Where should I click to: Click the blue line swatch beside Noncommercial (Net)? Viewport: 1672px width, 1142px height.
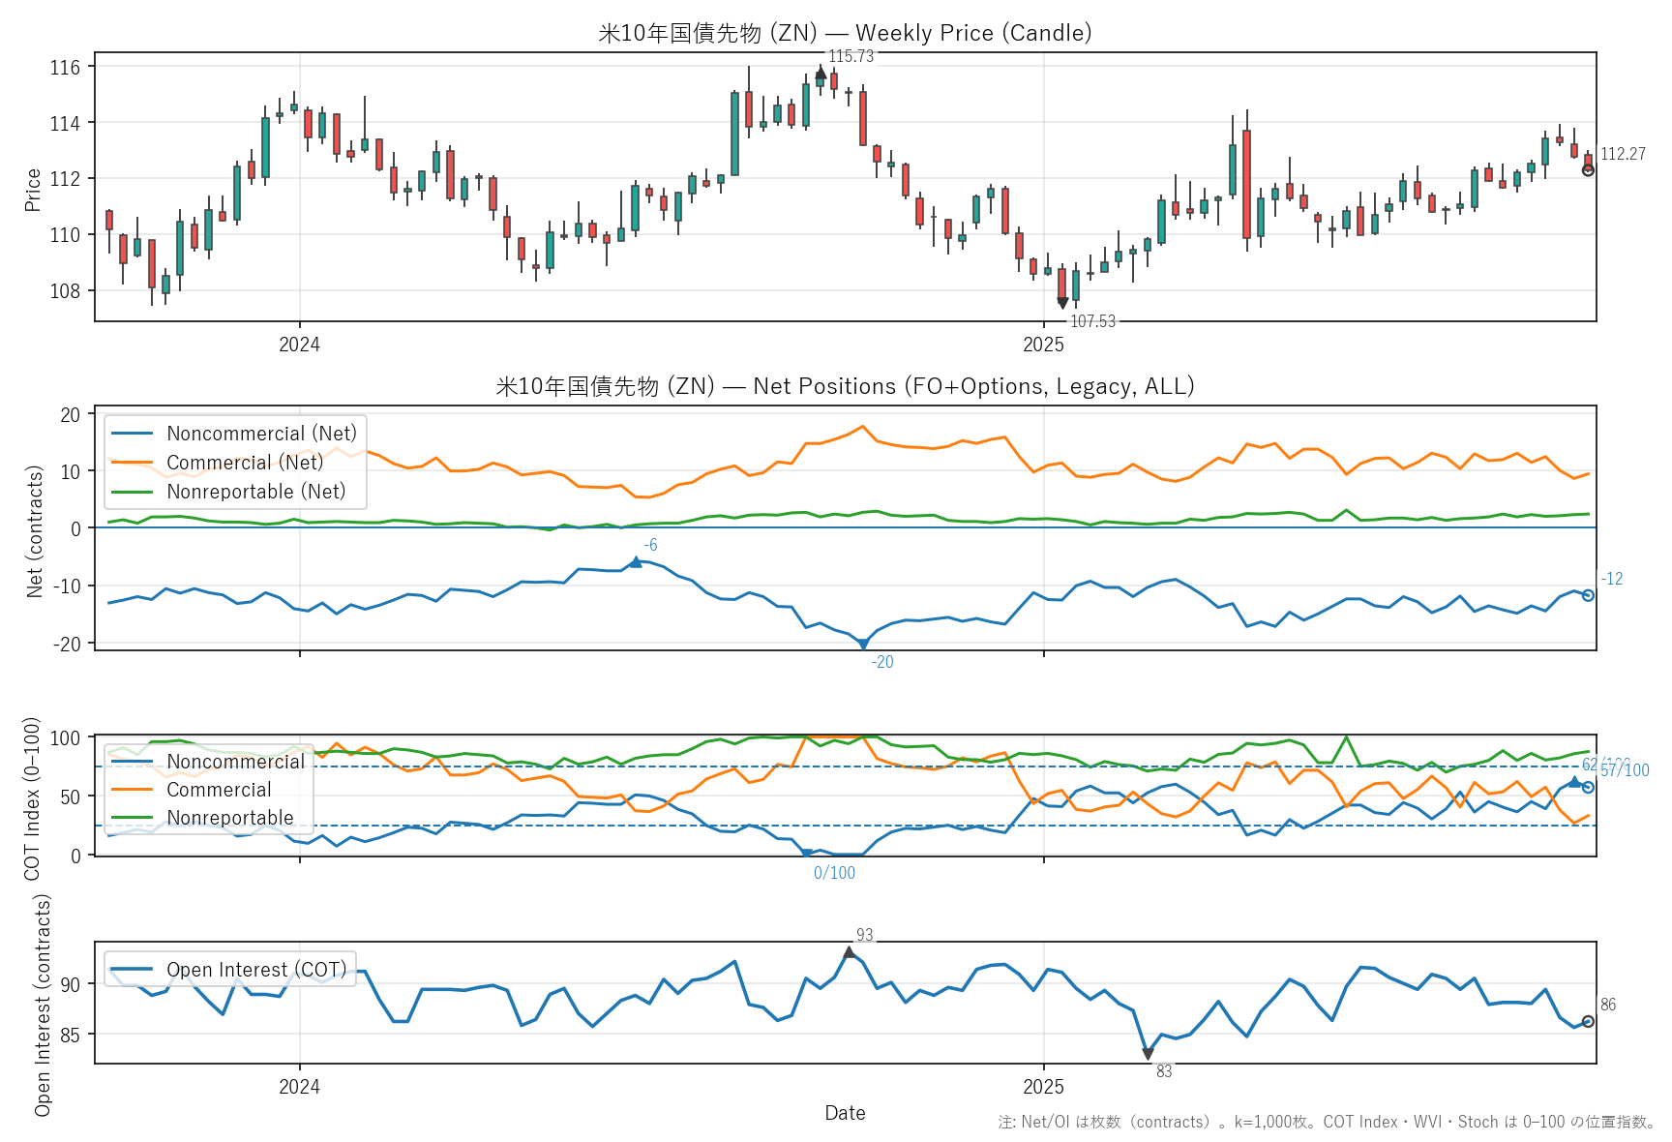tap(133, 434)
